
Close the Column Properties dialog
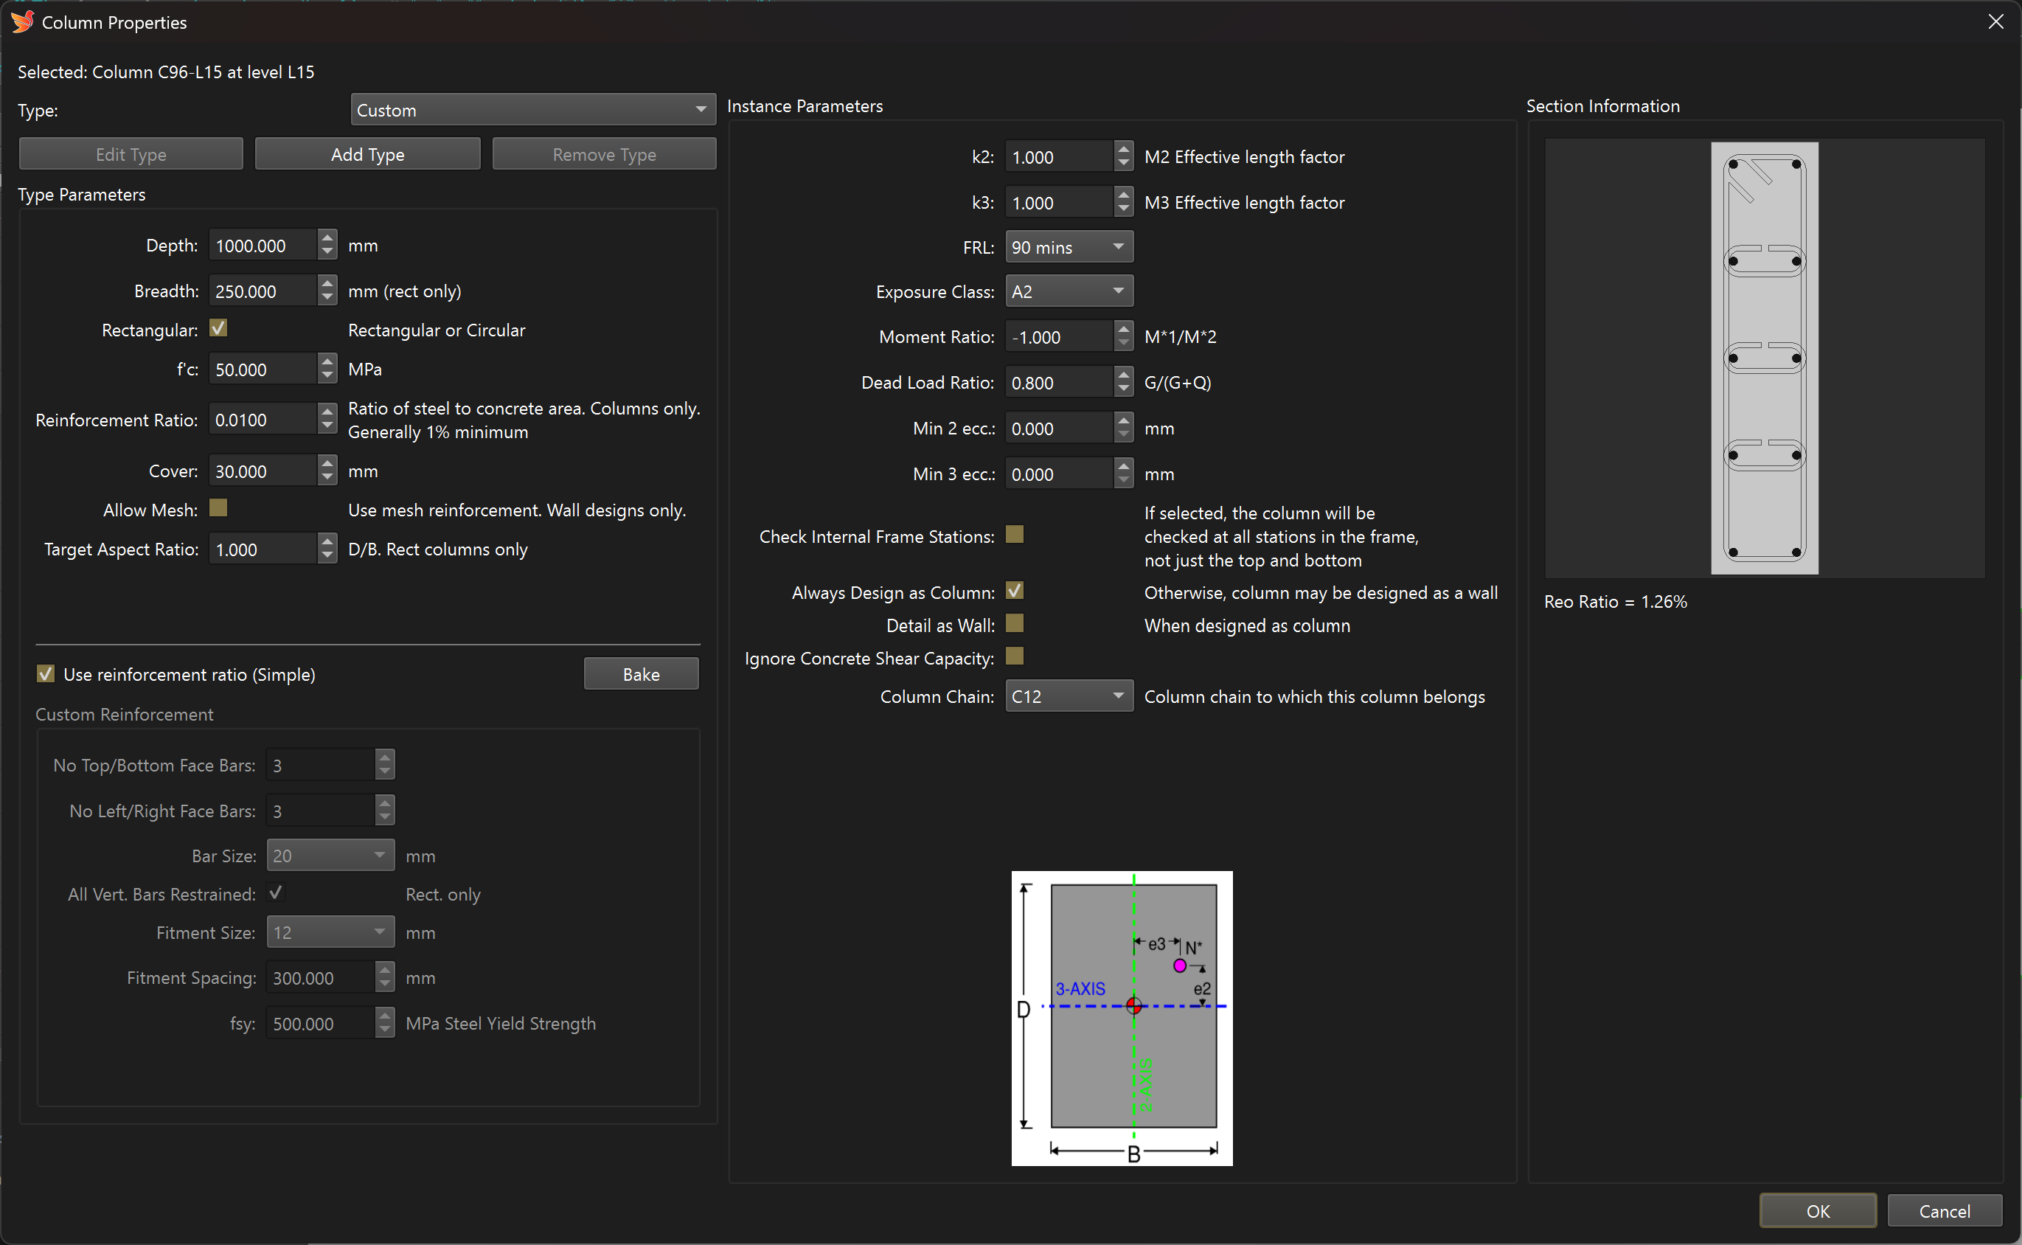[x=1995, y=21]
